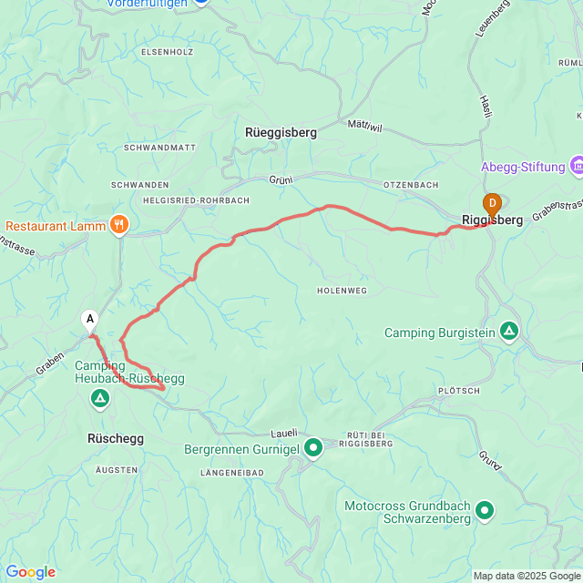583x583 pixels.
Task: Click the blue Vorderfultigen marker icon
Action: (x=201, y=2)
